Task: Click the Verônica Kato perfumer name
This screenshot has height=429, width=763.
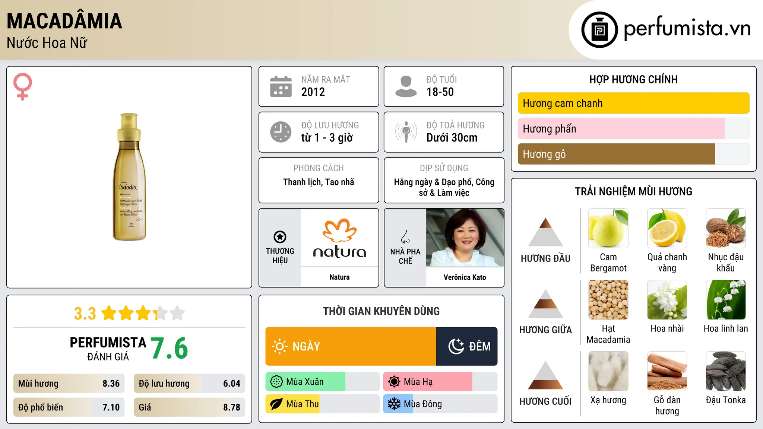Action: [x=465, y=277]
